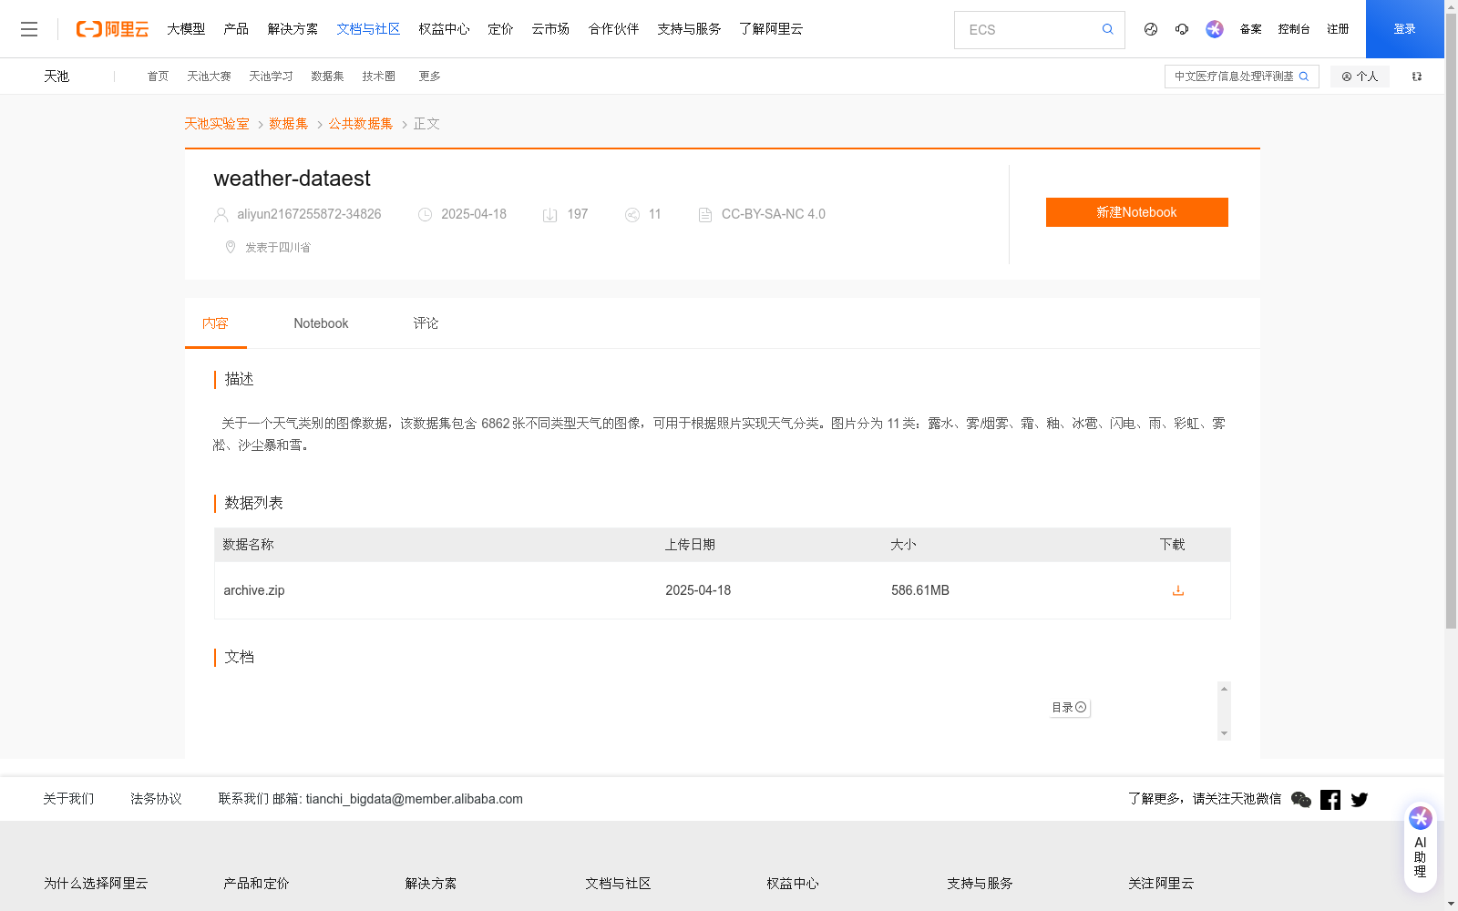Open the hamburger menu icon
1458x911 pixels.
[29, 29]
